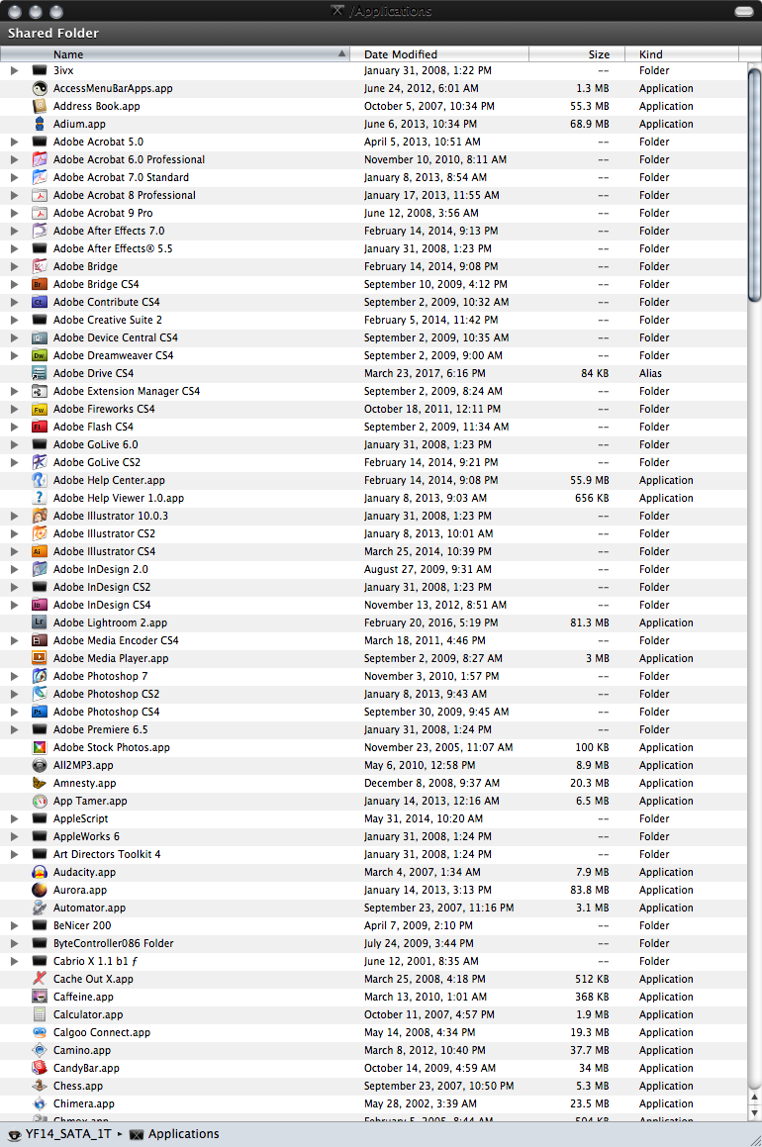The image size is (762, 1147).
Task: Select the CandyBar.app row
Action: click(x=374, y=1068)
